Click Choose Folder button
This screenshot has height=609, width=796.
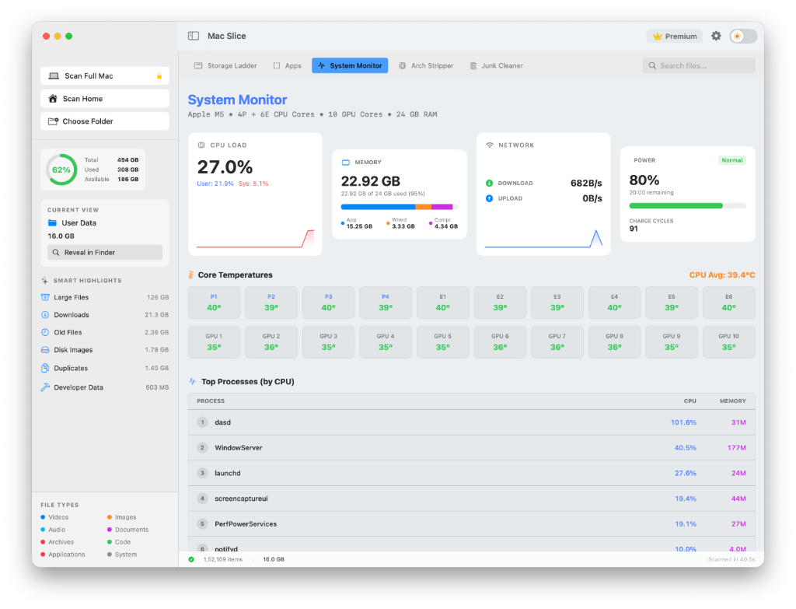105,121
